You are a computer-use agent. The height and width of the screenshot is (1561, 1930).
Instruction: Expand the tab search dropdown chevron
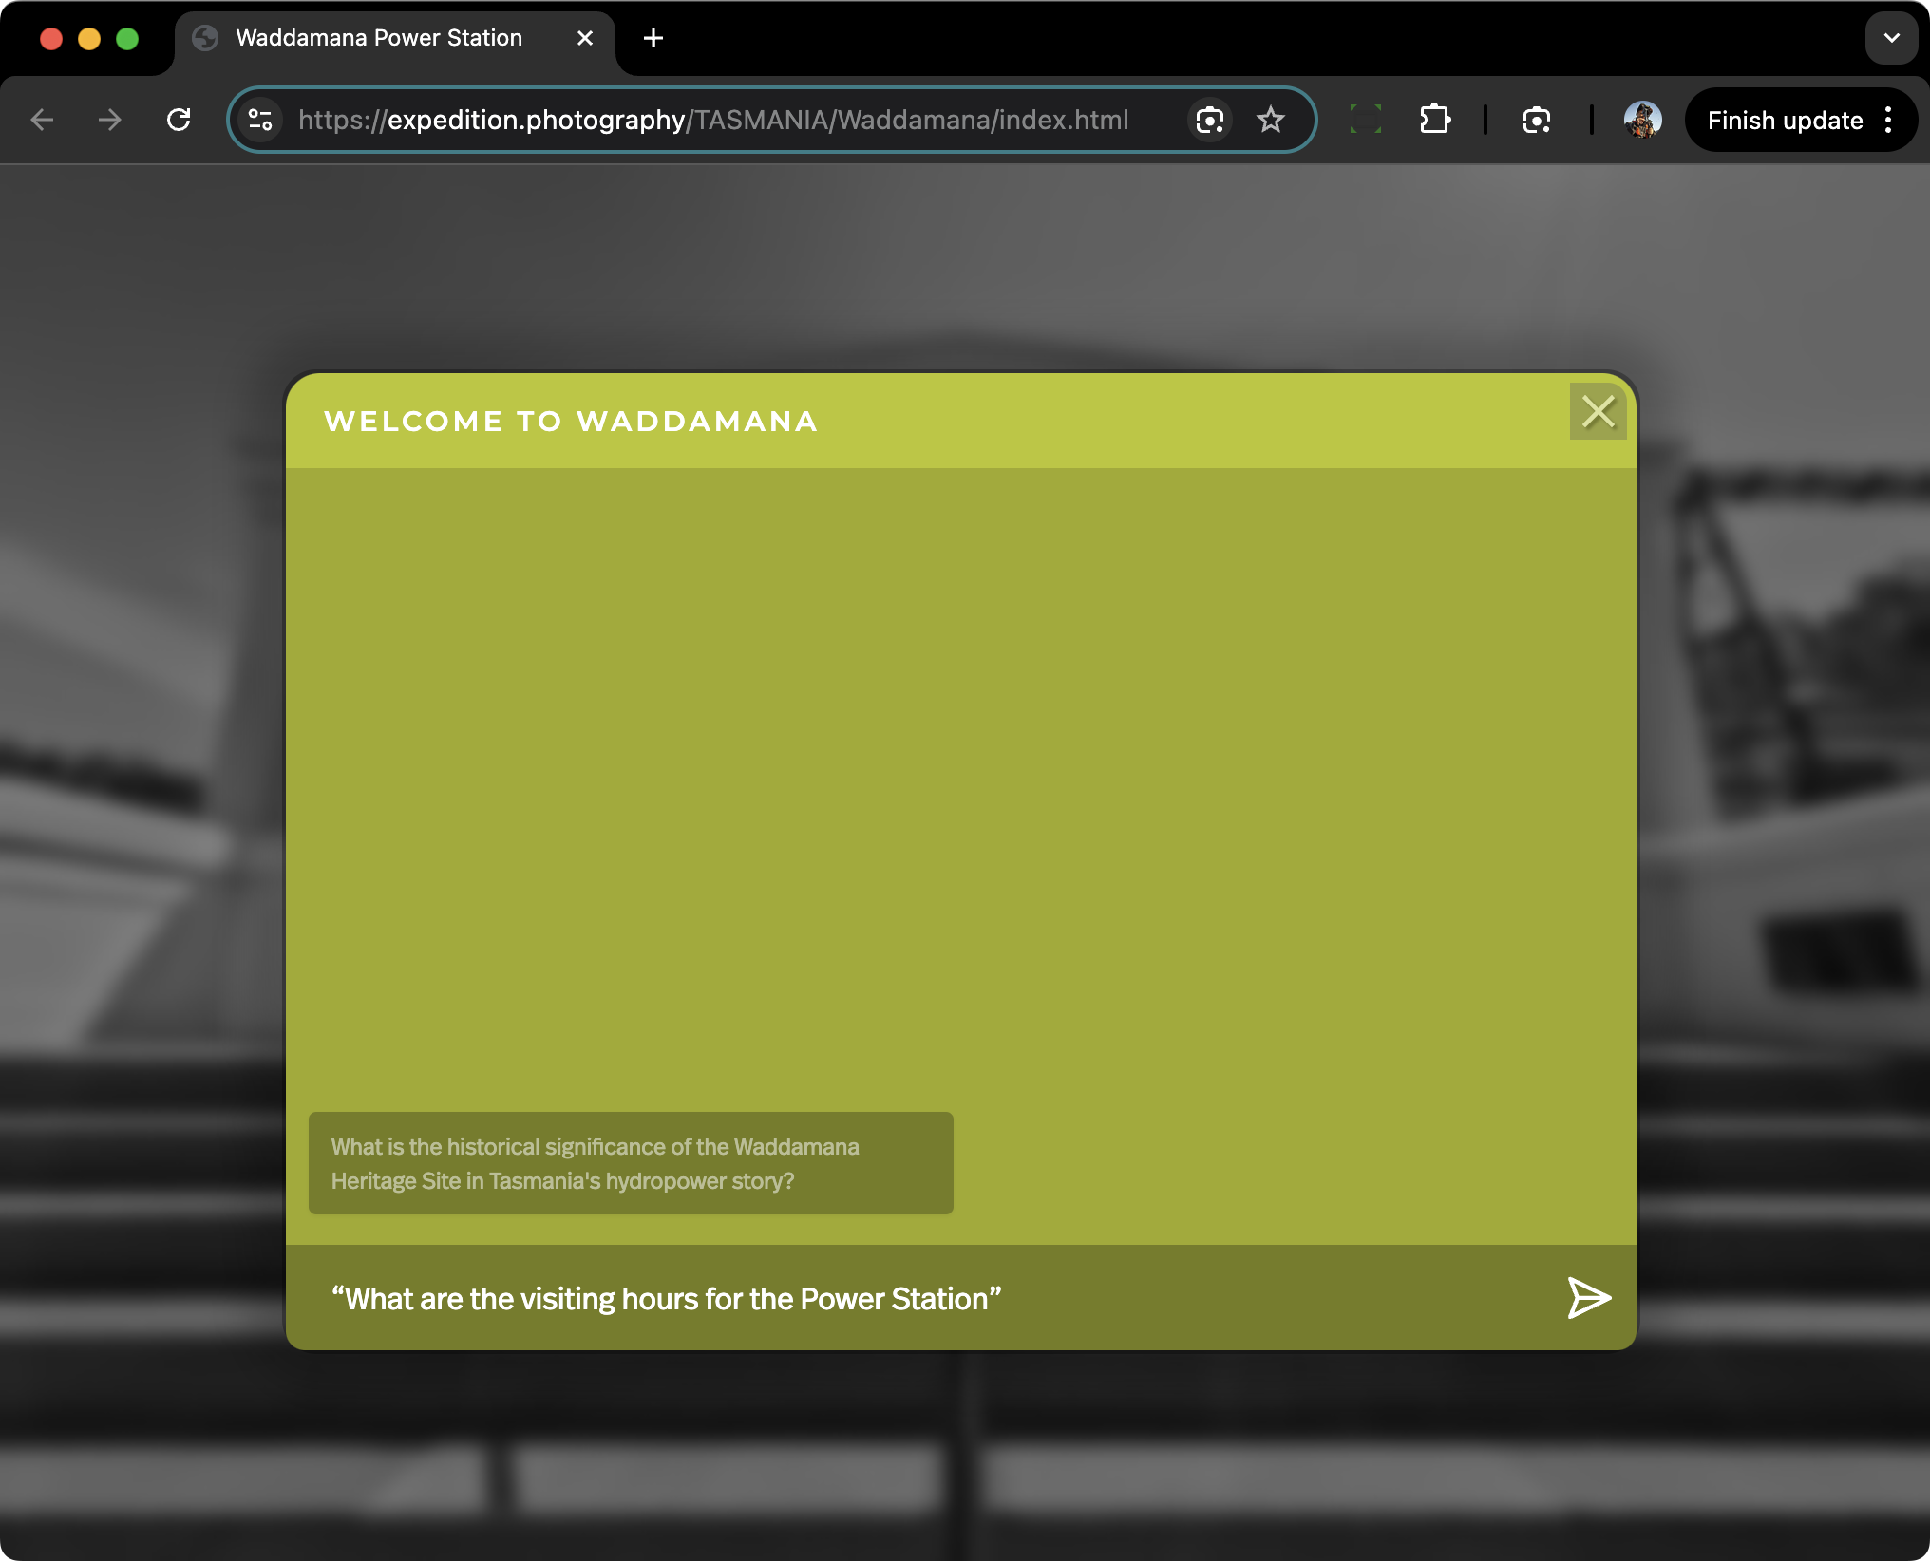[1891, 38]
